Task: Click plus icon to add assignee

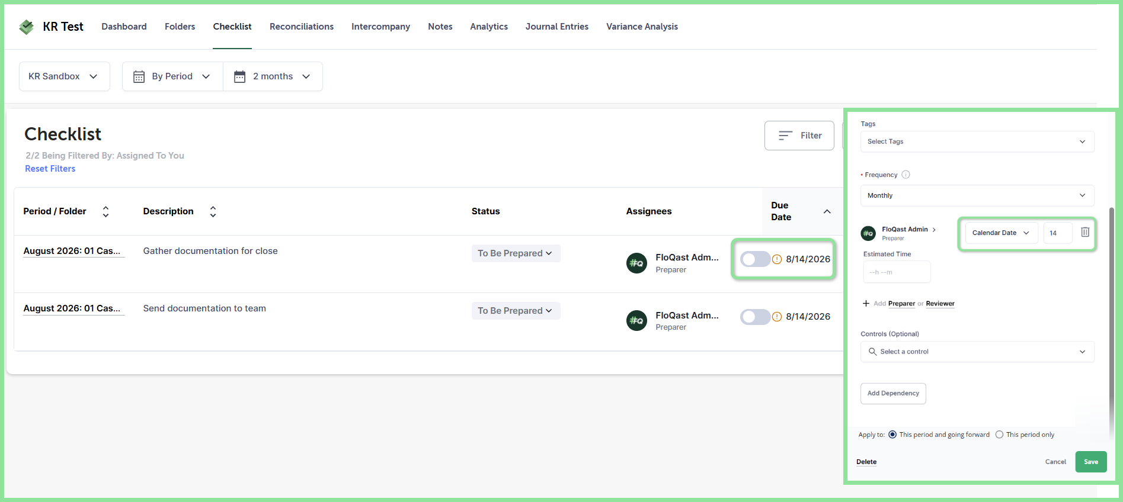Action: point(866,303)
